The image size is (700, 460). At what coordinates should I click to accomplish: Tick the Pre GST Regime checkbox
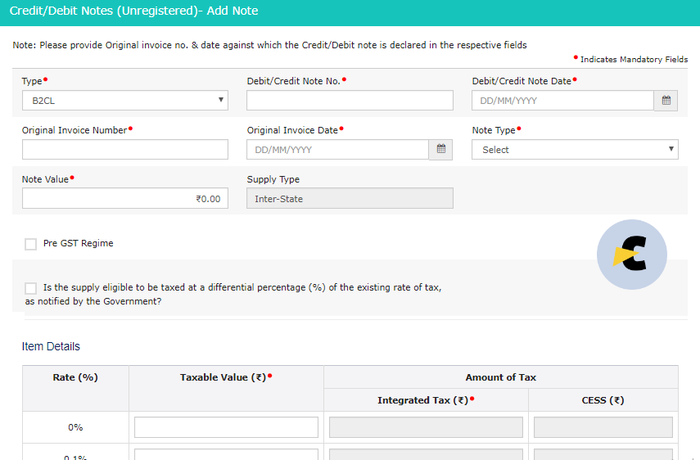[x=31, y=244]
